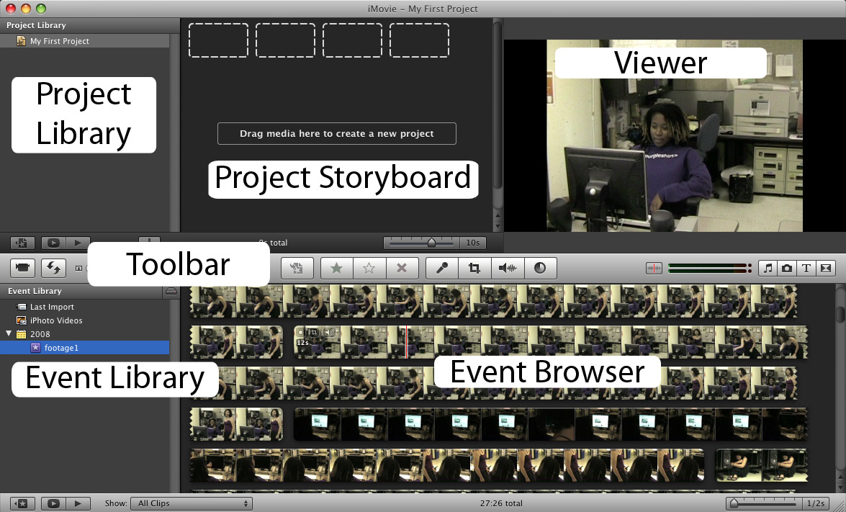
Task: Open the Transitions browser
Action: point(826,268)
